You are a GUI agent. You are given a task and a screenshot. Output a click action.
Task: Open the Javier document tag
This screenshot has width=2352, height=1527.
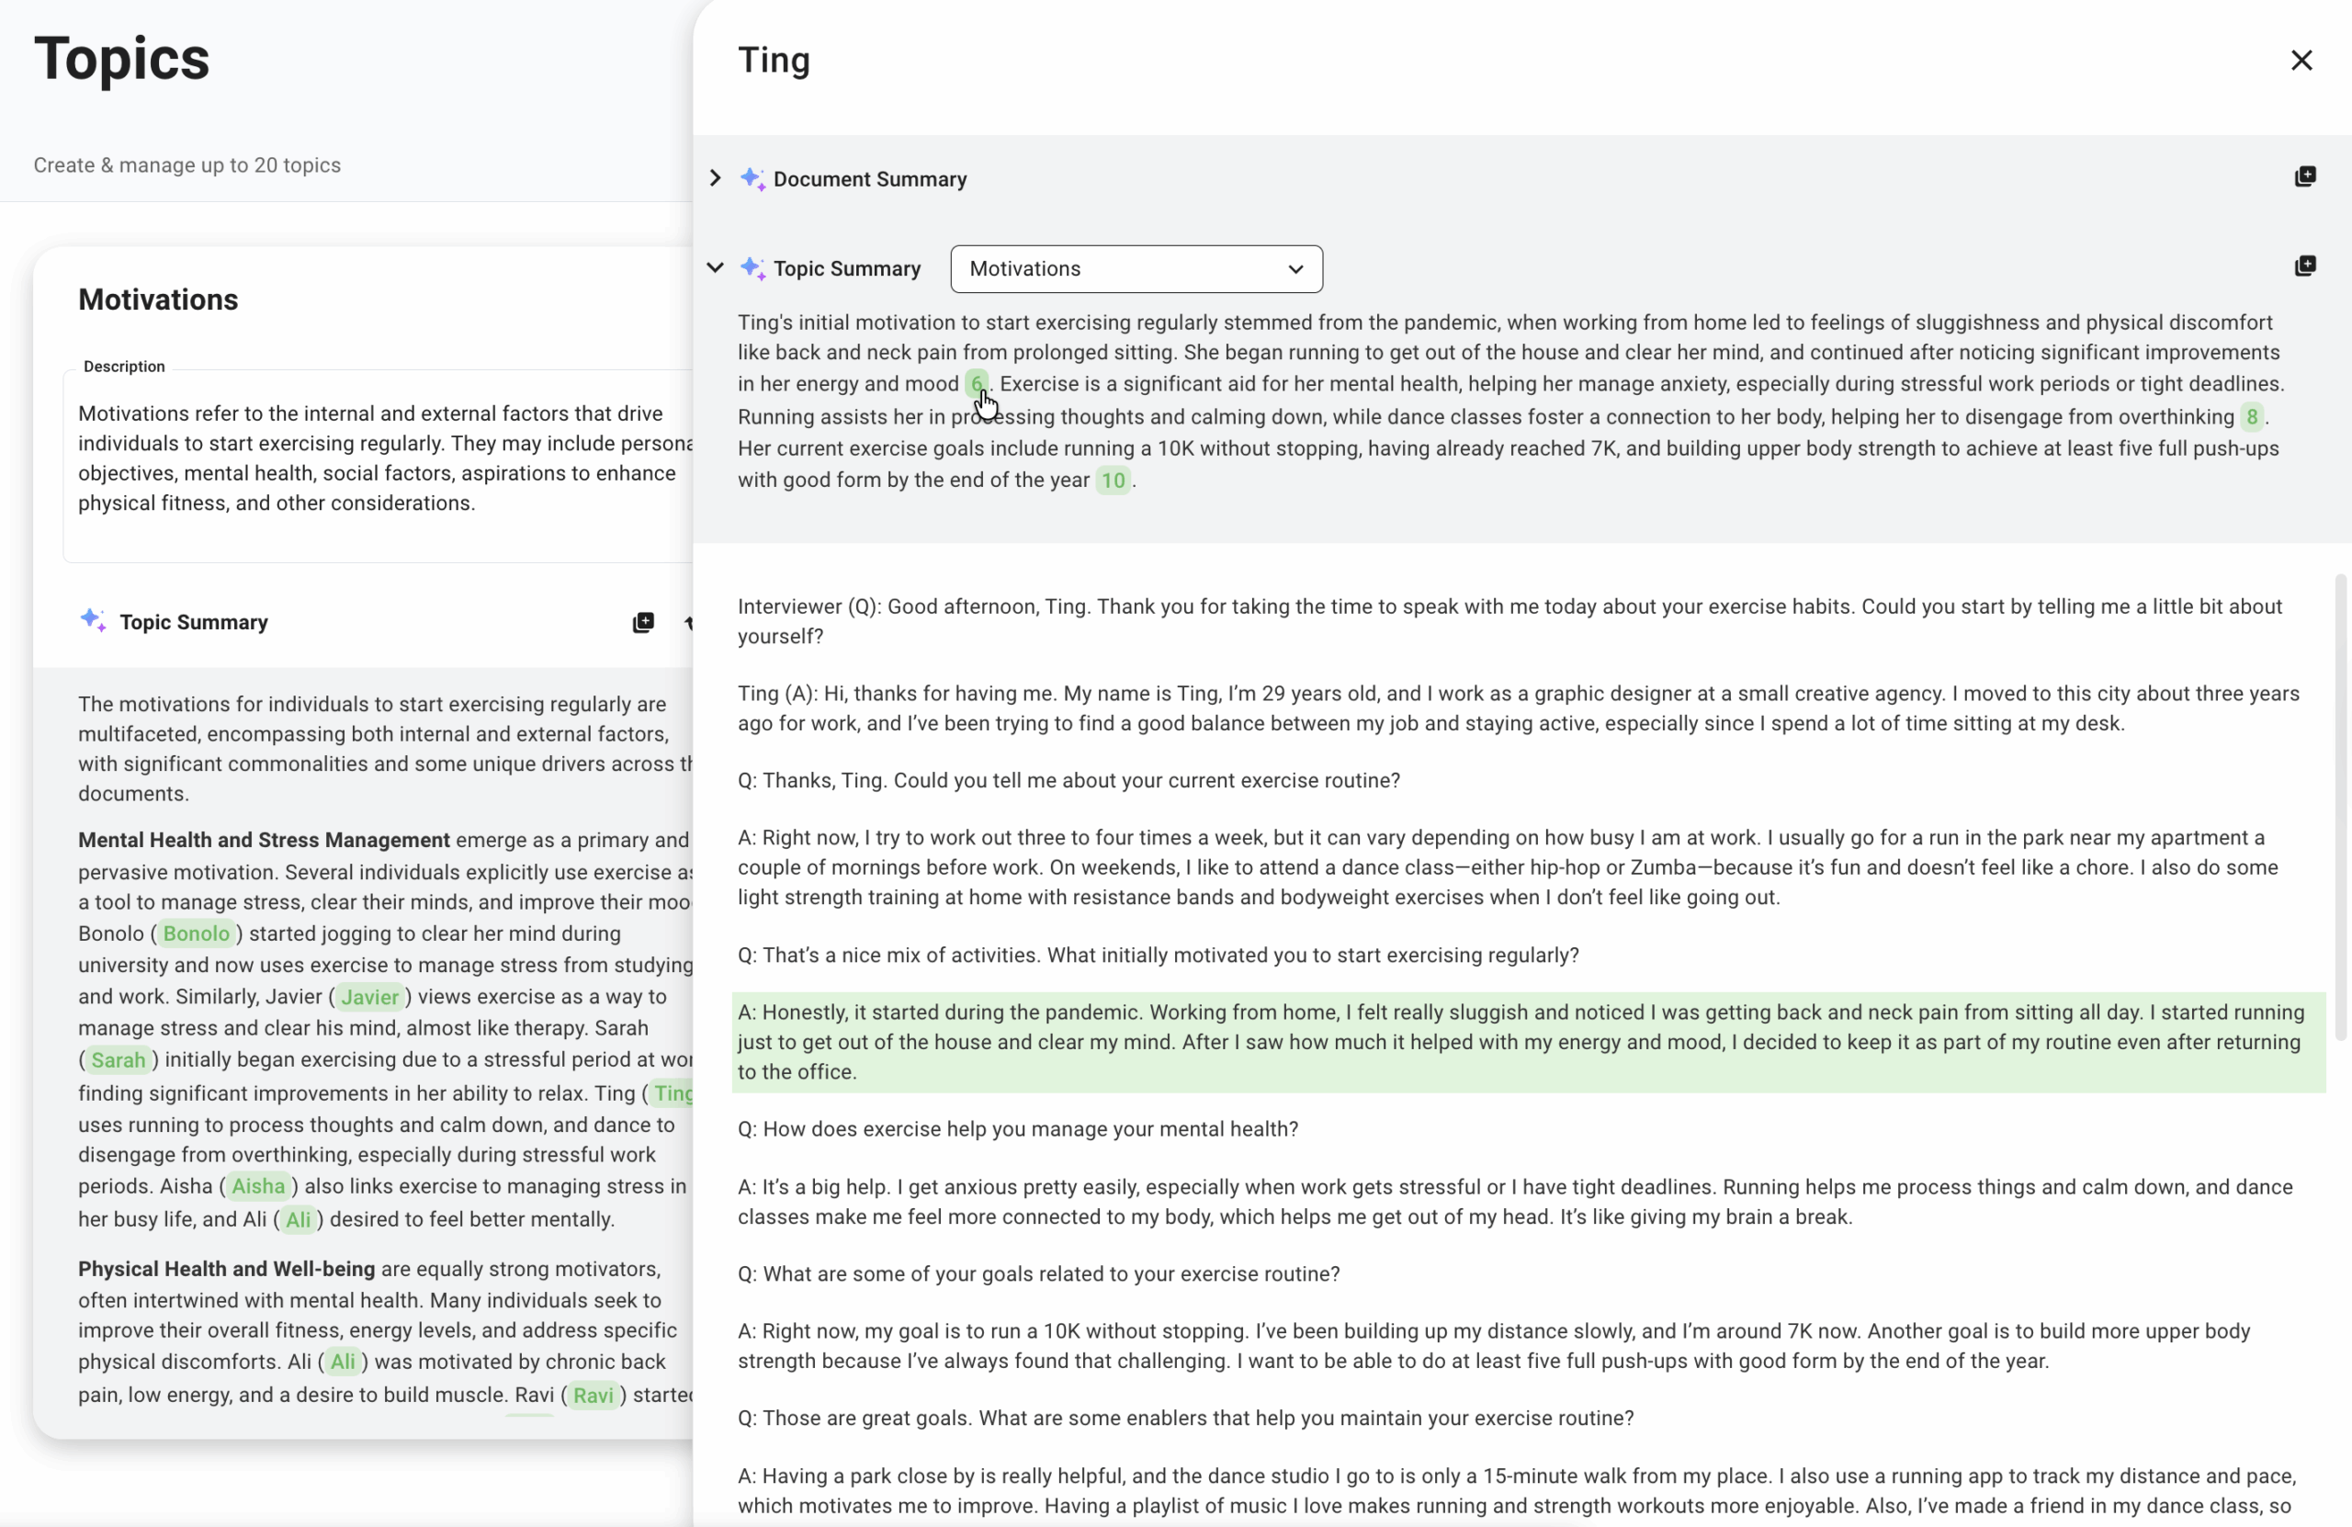368,996
